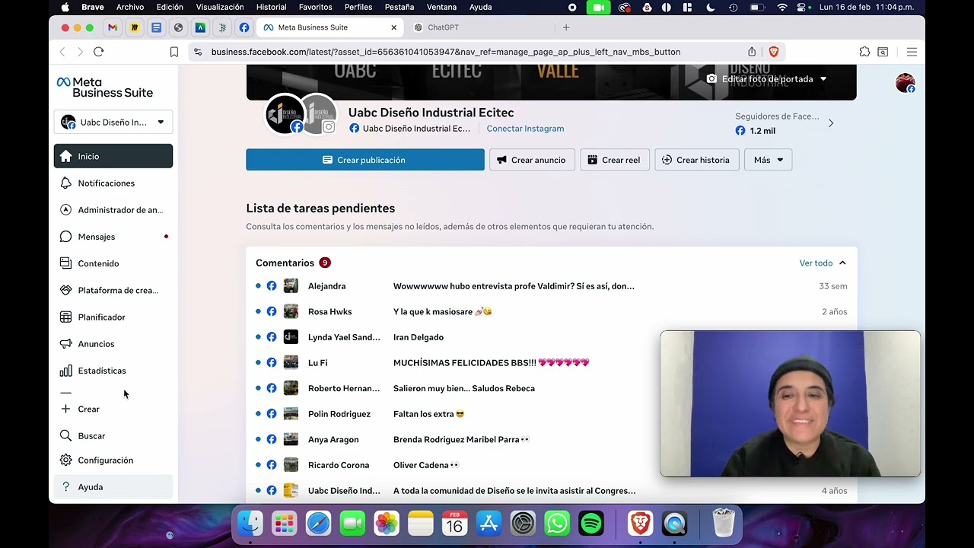This screenshot has width=974, height=548.
Task: Select Inicio in the sidebar
Action: (113, 156)
